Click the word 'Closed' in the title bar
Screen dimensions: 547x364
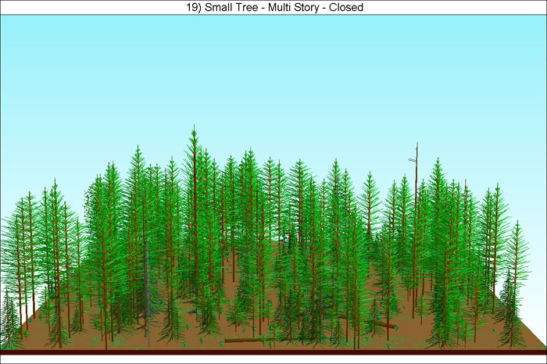[x=346, y=7]
